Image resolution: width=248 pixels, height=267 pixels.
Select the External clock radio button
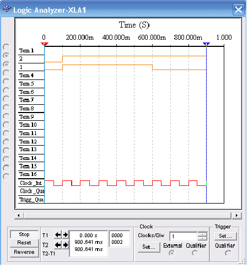tap(172, 253)
